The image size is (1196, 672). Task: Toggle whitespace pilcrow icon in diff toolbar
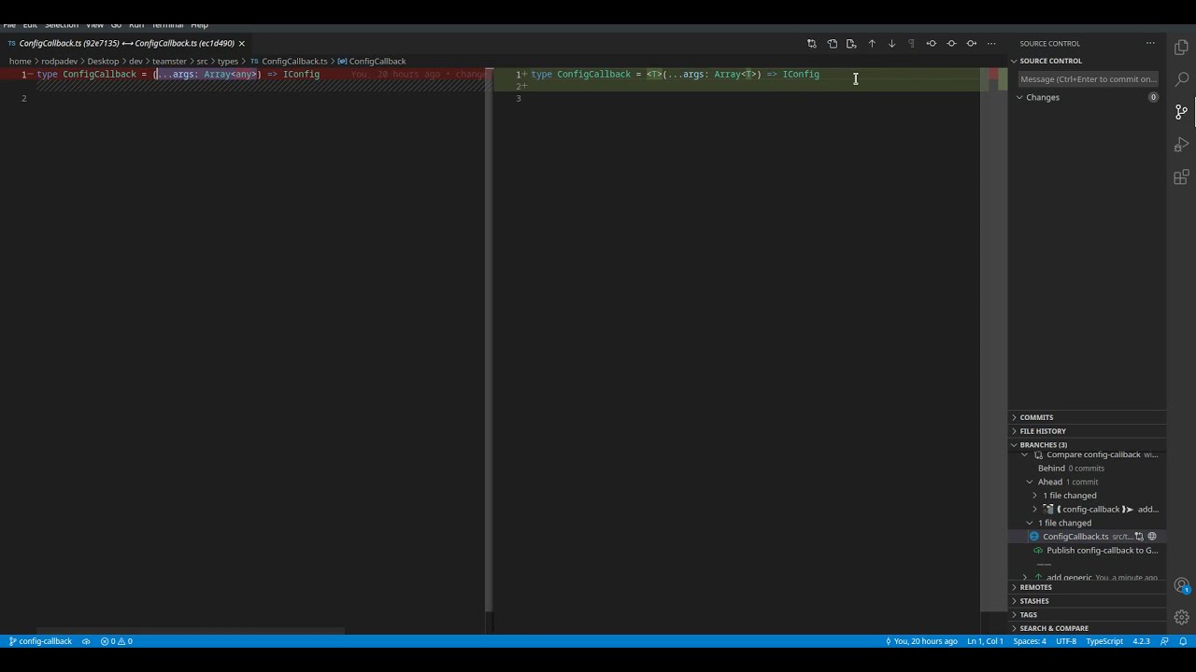click(x=912, y=44)
